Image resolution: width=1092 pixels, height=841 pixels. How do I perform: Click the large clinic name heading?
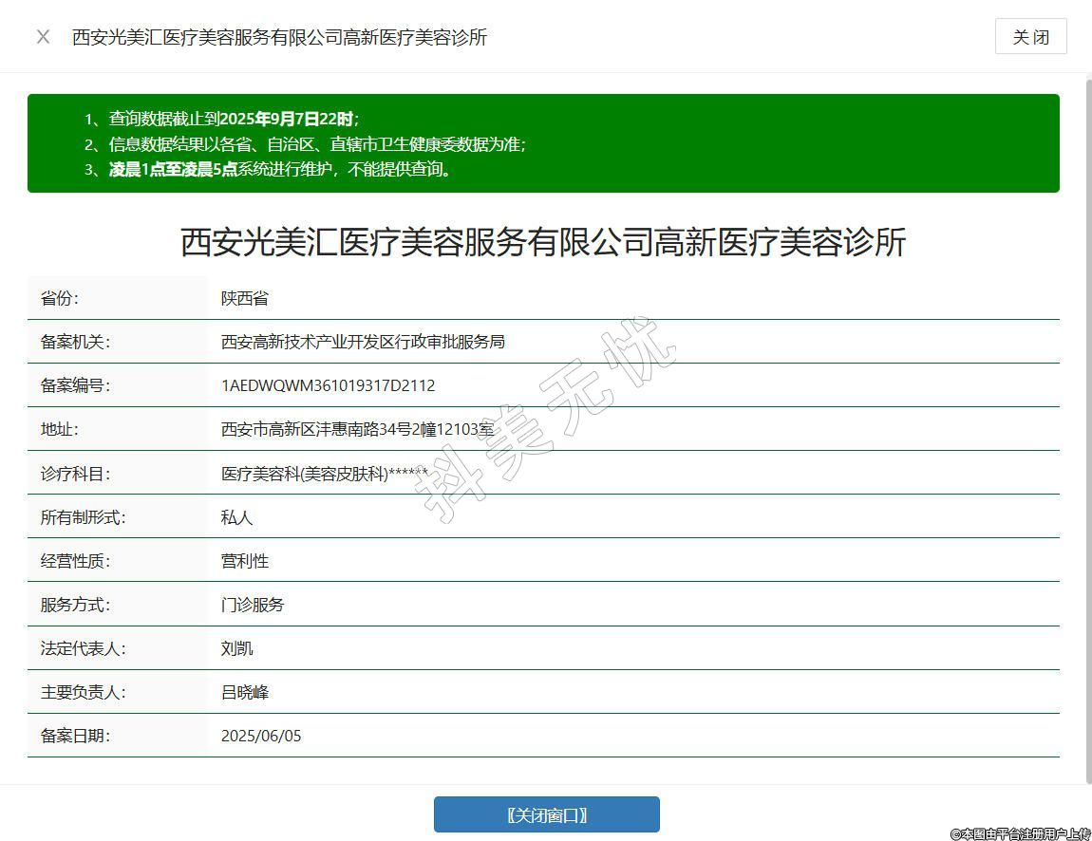click(543, 242)
